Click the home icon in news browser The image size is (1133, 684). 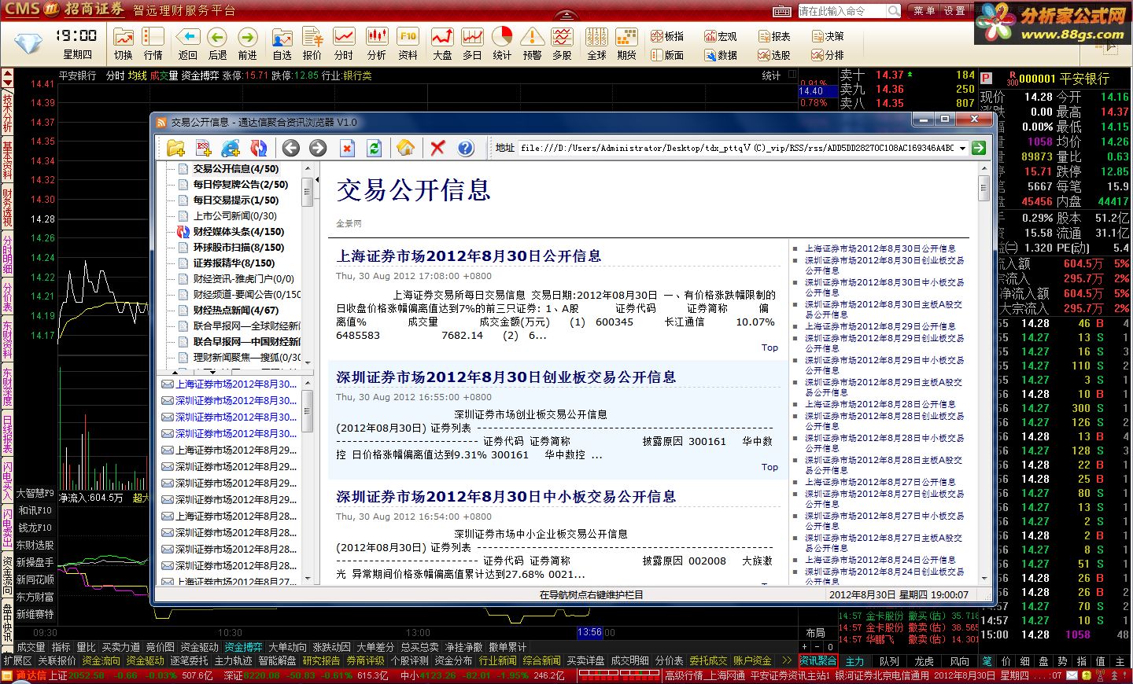[406, 148]
